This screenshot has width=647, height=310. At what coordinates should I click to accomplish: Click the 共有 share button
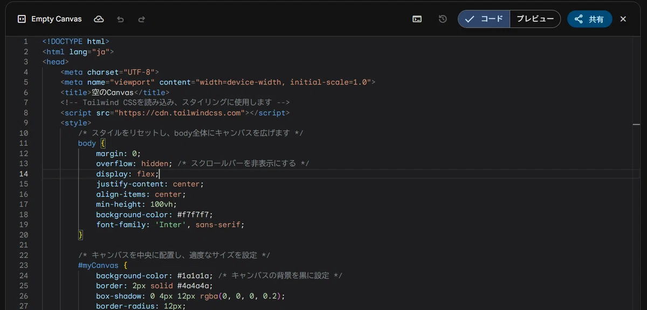pos(589,19)
